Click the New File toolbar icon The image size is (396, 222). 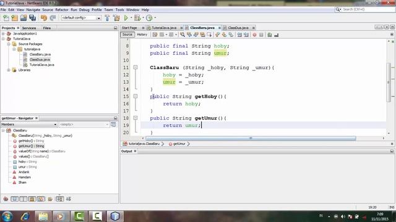6,18
